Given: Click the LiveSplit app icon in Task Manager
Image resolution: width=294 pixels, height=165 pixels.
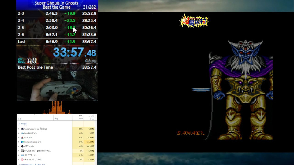Looking at the screenshot, I should (22, 137).
